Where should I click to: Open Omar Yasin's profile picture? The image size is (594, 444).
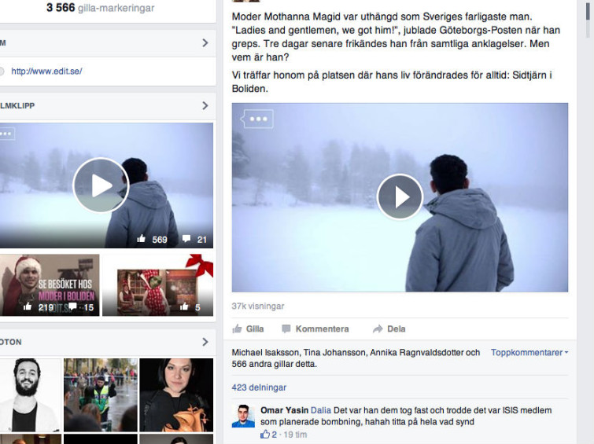pos(243,416)
